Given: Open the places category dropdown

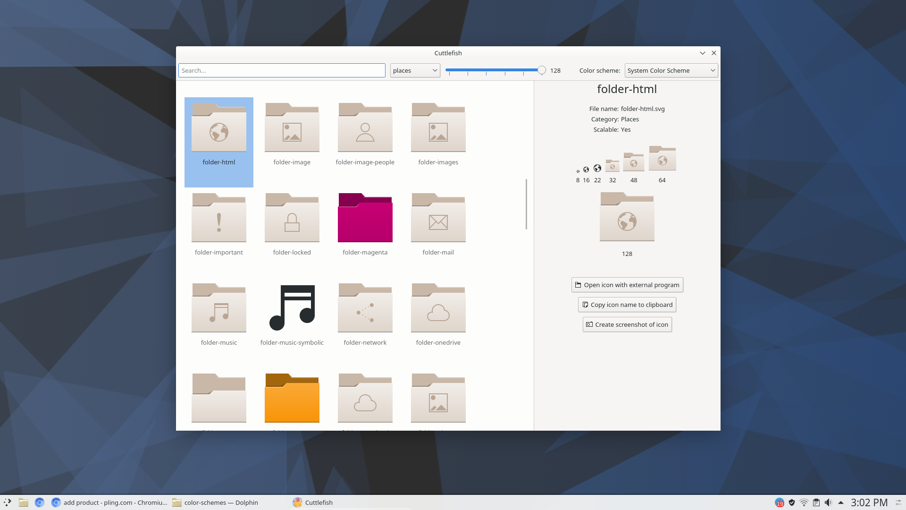Looking at the screenshot, I should [415, 70].
